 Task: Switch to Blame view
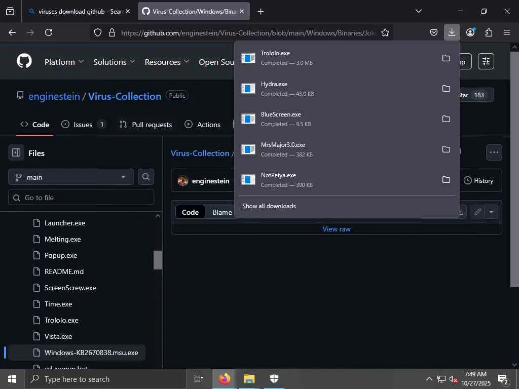click(x=222, y=212)
